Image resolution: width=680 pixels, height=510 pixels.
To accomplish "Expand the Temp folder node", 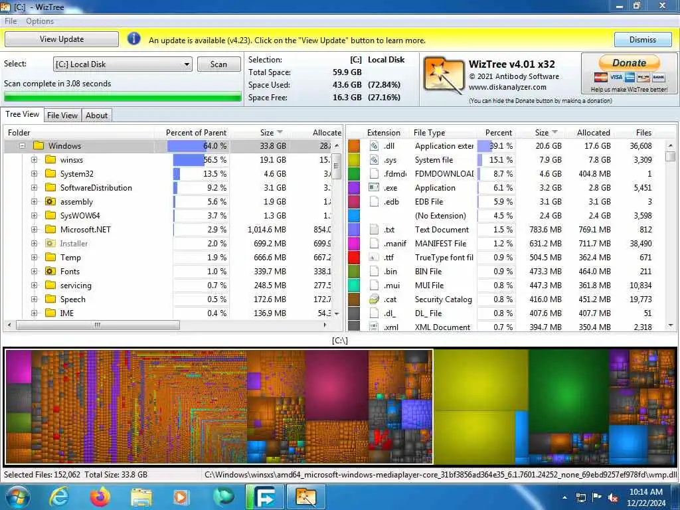I will pos(35,257).
